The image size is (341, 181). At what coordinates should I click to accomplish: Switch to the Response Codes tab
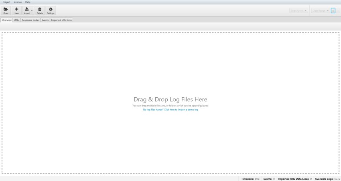[30, 20]
